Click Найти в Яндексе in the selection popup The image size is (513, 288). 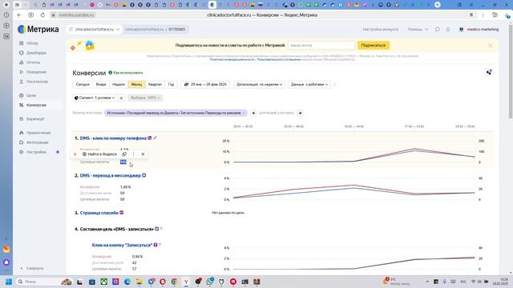pyautogui.click(x=99, y=154)
